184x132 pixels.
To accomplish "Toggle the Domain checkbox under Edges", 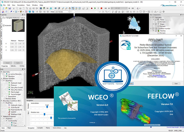I will [x=158, y=26].
